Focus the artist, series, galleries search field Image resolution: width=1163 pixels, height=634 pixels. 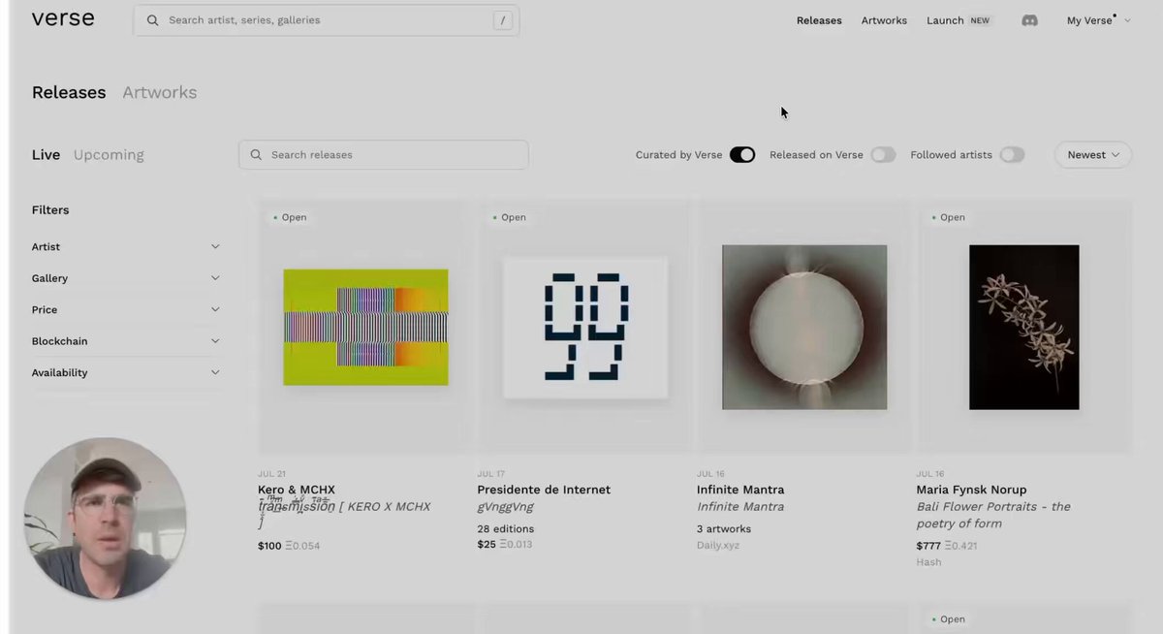[326, 20]
